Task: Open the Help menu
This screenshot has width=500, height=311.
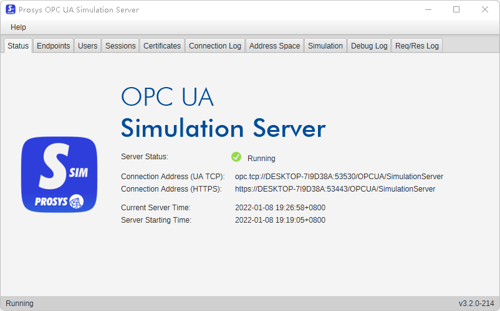Action: pyautogui.click(x=18, y=27)
